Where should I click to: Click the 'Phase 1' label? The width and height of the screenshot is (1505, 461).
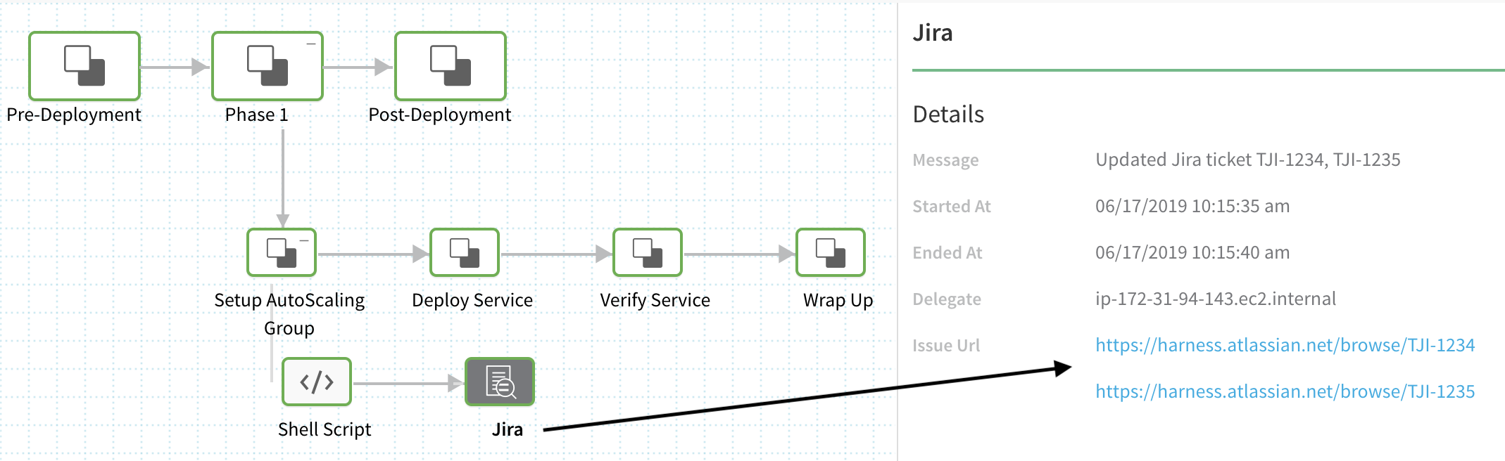pos(257,115)
